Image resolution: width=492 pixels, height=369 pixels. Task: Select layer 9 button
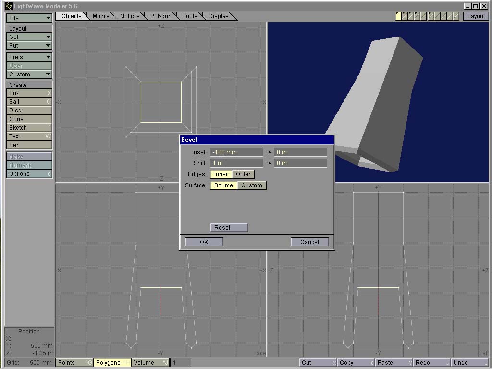coord(450,16)
